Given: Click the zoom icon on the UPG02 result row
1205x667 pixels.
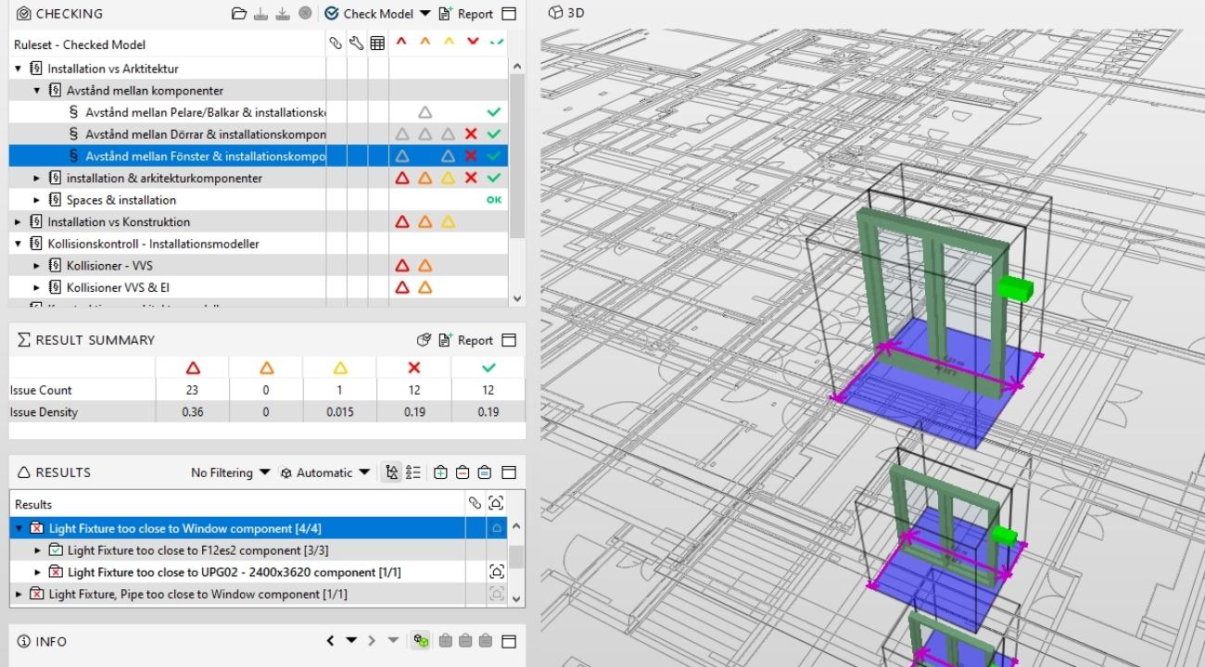Looking at the screenshot, I should (496, 572).
